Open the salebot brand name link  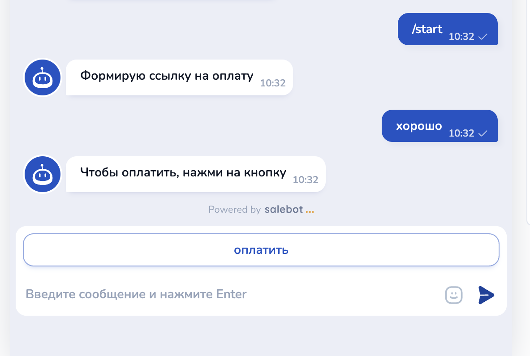284,210
